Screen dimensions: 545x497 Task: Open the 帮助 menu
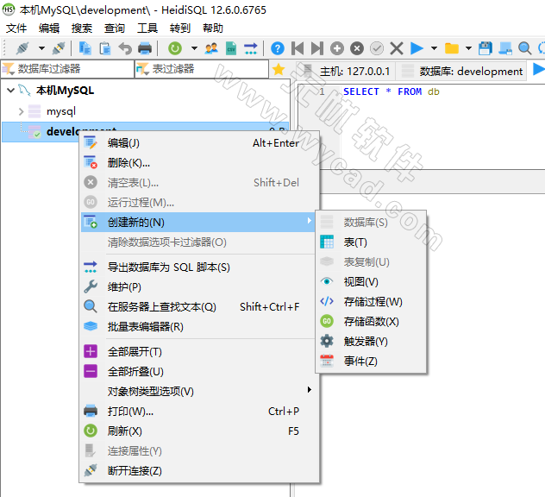pos(213,28)
